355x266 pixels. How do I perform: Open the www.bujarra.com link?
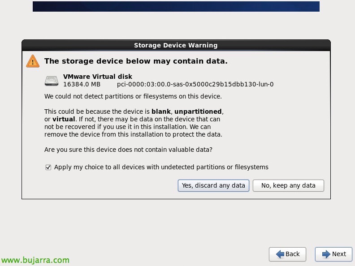click(35, 260)
